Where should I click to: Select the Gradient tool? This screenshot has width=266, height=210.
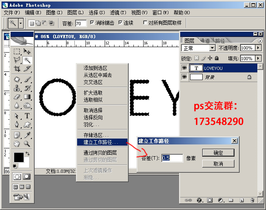27,97
